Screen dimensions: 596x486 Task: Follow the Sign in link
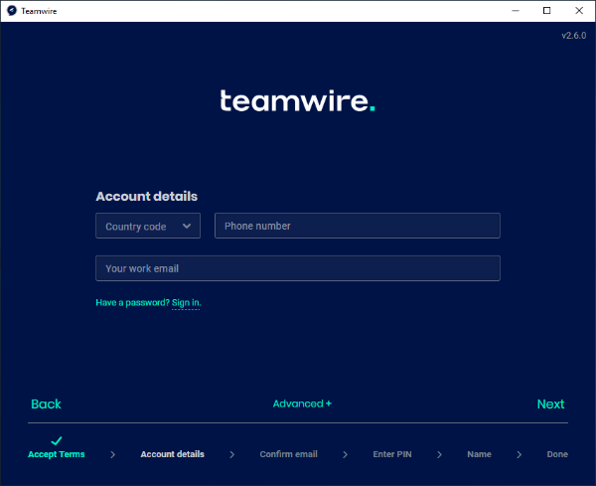(x=186, y=302)
